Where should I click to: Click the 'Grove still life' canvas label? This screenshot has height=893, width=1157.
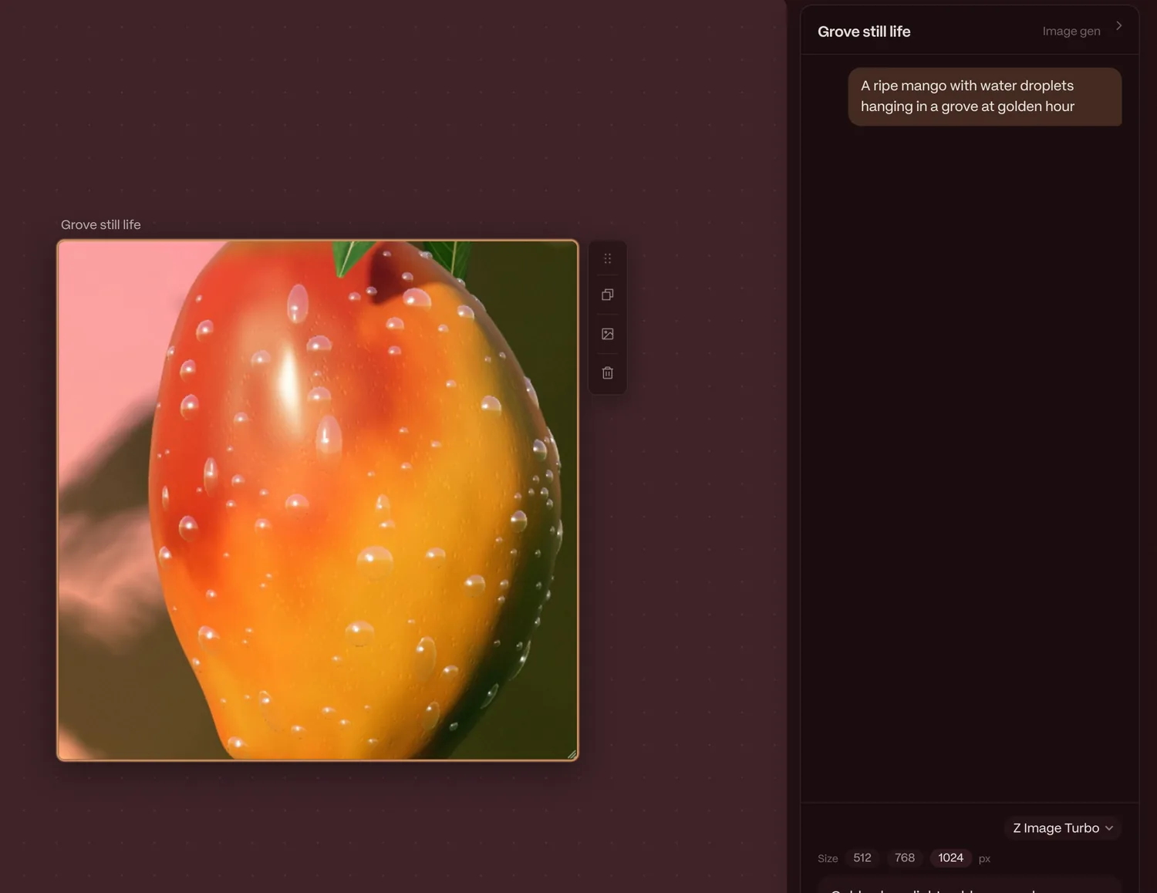click(x=101, y=224)
